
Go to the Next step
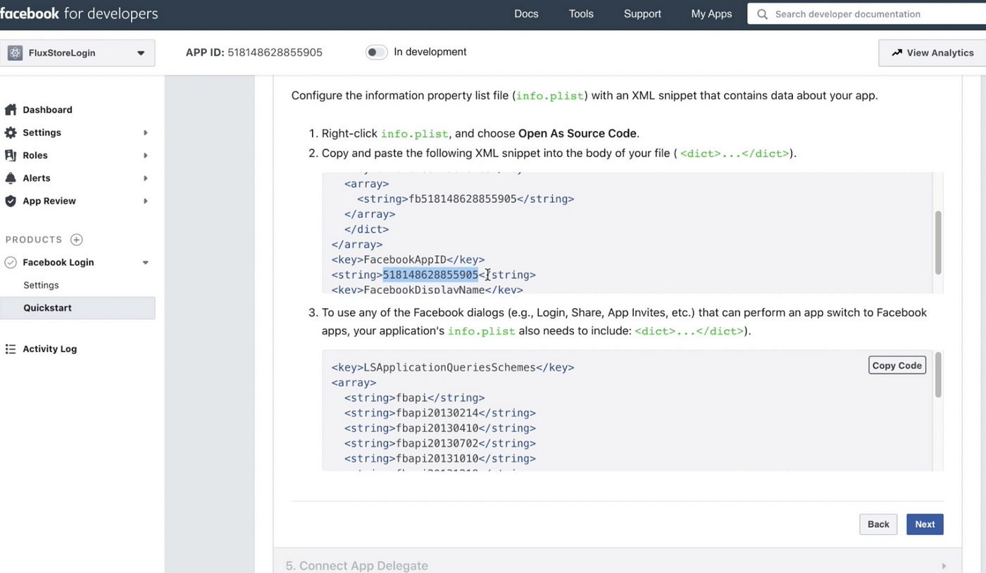(925, 524)
